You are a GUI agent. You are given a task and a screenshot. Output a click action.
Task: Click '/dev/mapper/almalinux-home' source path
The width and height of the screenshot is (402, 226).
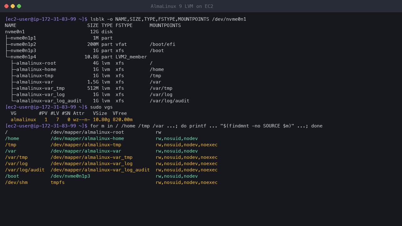pos(87,138)
